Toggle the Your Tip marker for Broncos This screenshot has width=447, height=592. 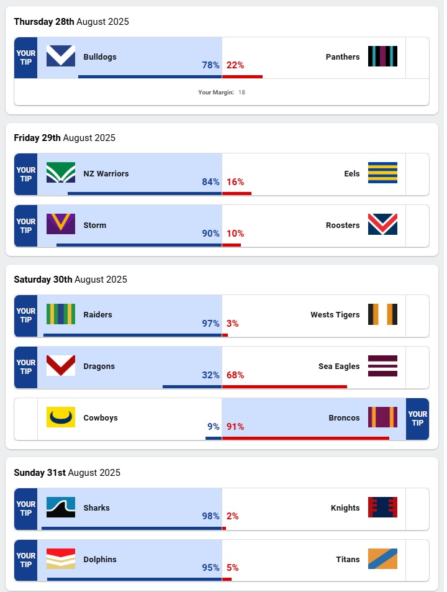pos(417,419)
